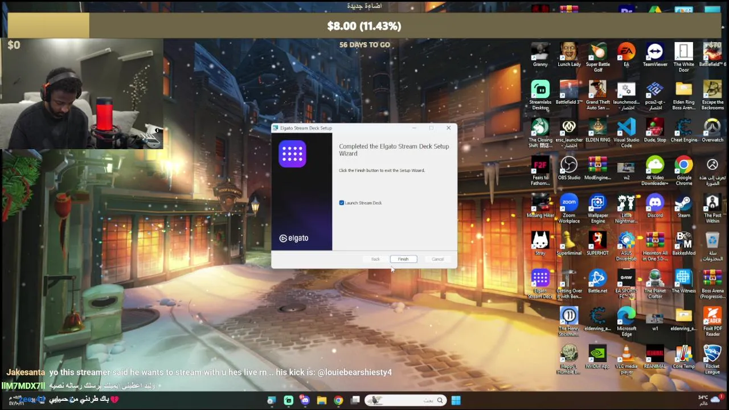729x410 pixels.
Task: Open Microsoft Edge desktop icon
Action: (x=626, y=321)
